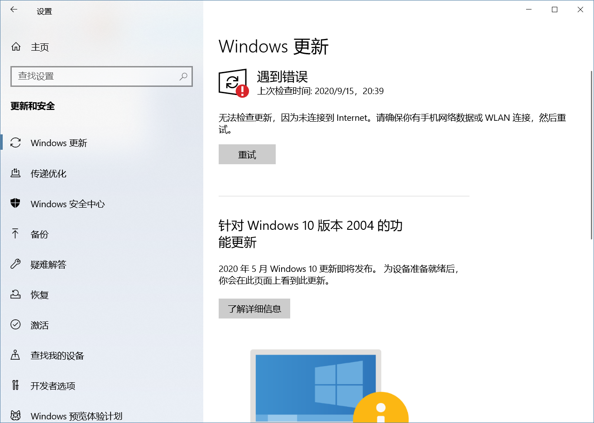594x423 pixels.
Task: Focus the 查找设置 search field
Action: click(101, 76)
